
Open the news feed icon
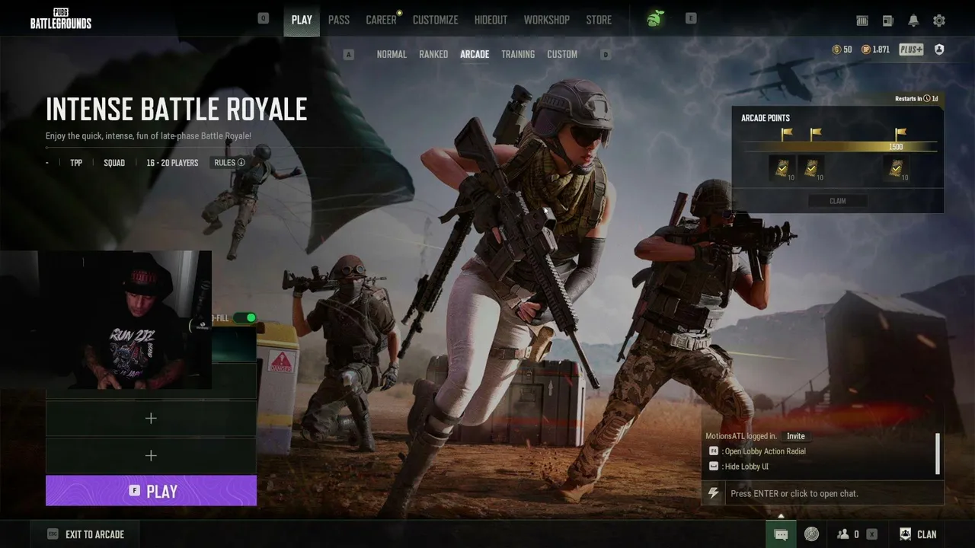coord(888,21)
